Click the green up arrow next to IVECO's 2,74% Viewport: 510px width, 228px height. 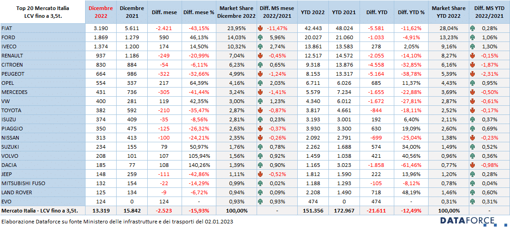tap(261, 46)
